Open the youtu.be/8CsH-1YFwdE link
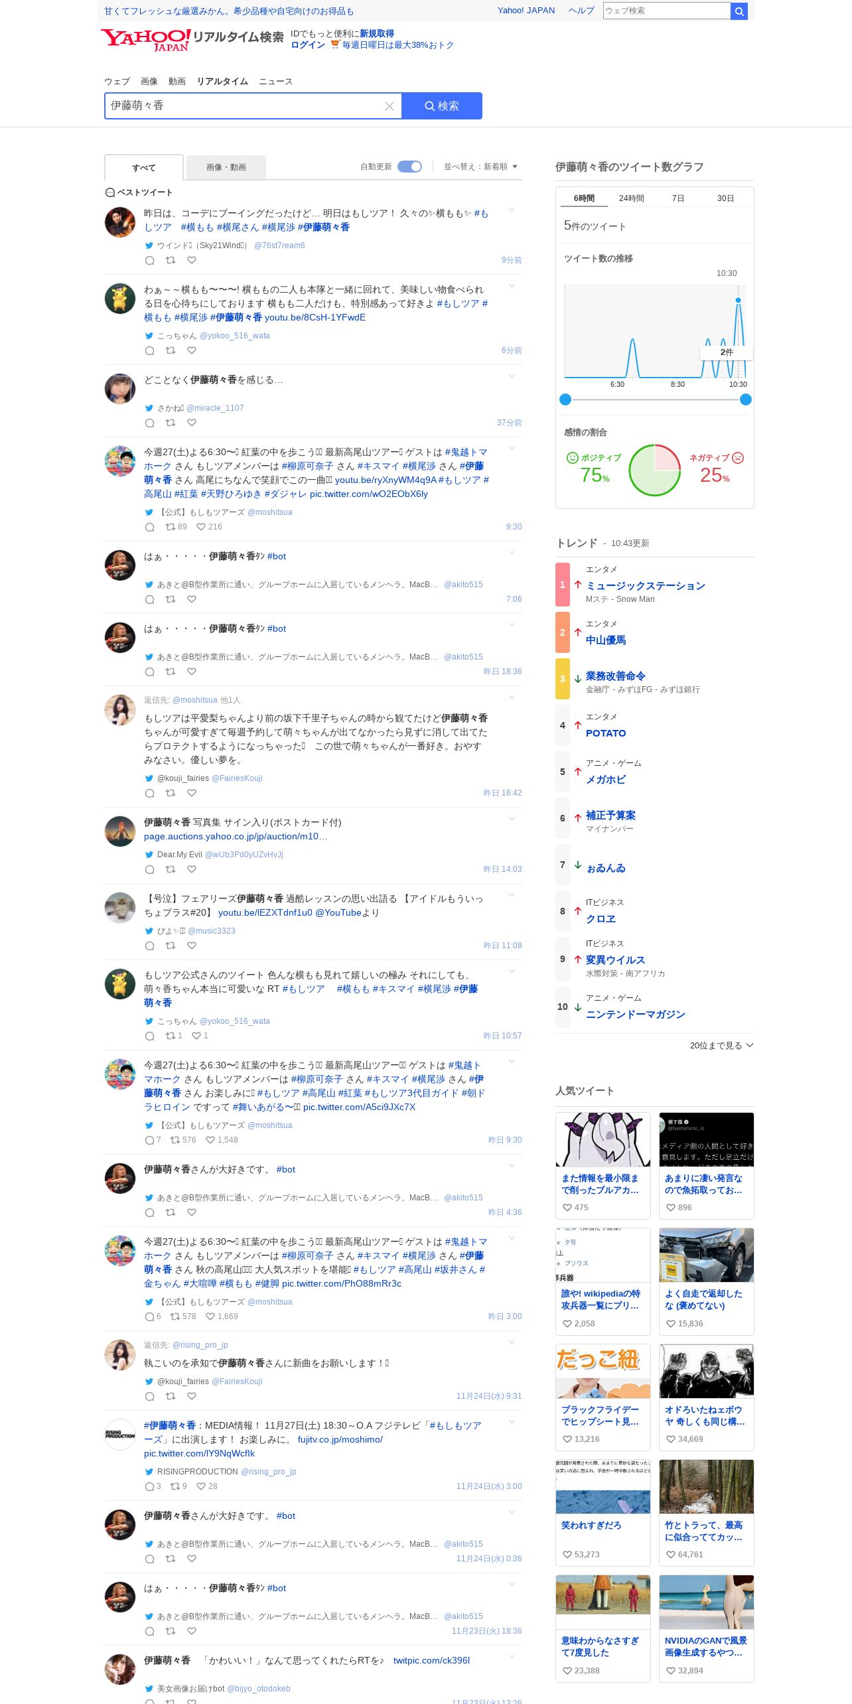Viewport: 852px width, 1704px height. coord(315,318)
